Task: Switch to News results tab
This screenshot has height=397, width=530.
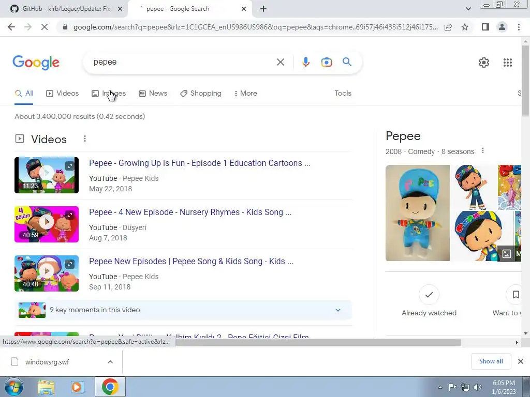Action: pos(153,93)
